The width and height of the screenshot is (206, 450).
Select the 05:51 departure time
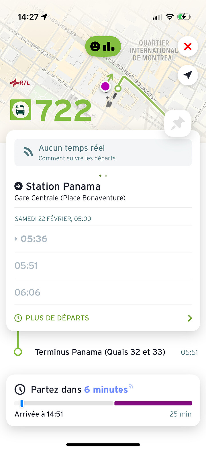tap(26, 266)
